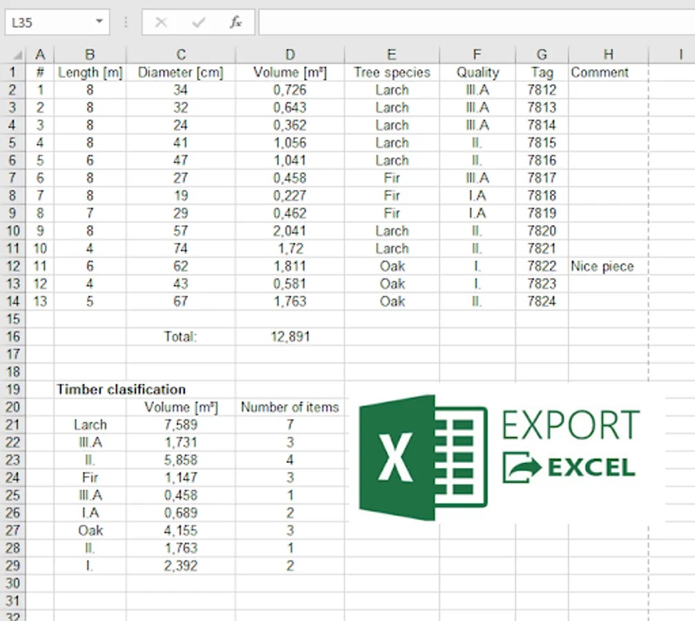Select the 'Oak' cell in row 12

click(392, 266)
